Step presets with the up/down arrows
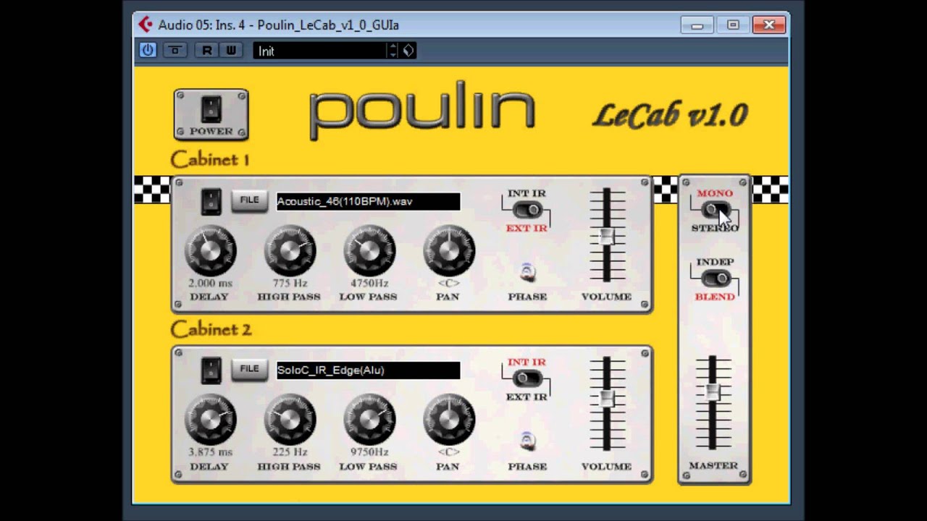The width and height of the screenshot is (927, 521). [x=393, y=51]
